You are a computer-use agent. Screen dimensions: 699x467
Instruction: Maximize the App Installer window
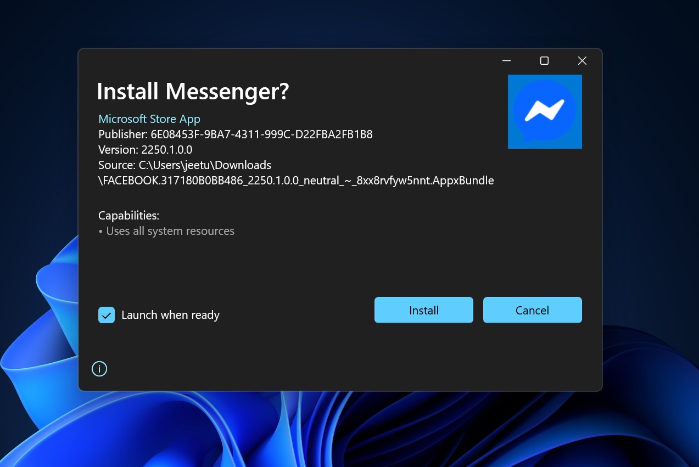tap(544, 61)
